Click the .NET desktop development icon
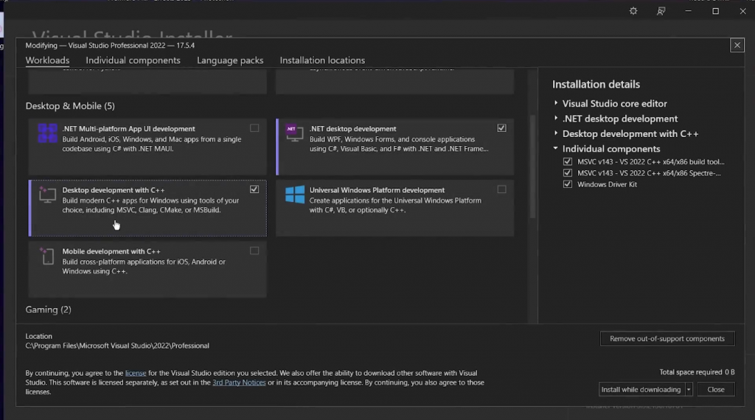Viewport: 755px width, 420px height. [295, 134]
